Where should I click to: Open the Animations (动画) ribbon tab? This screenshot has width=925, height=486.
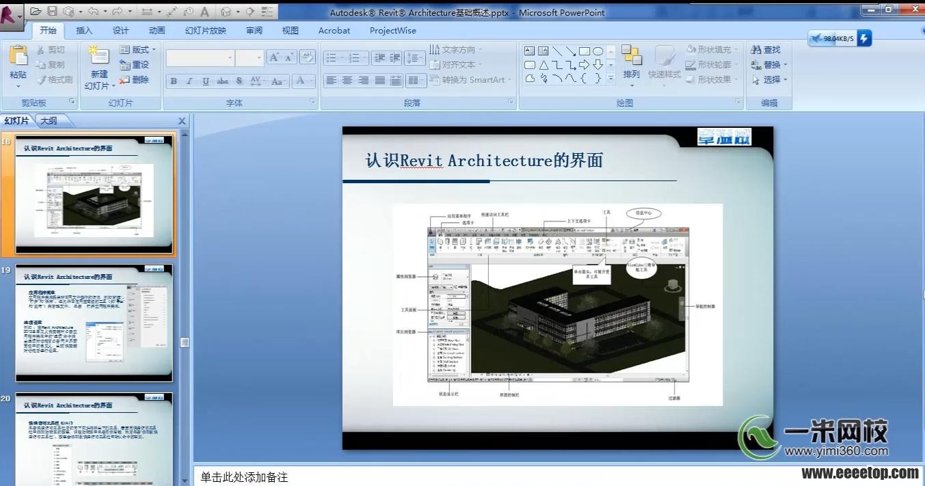pyautogui.click(x=157, y=30)
